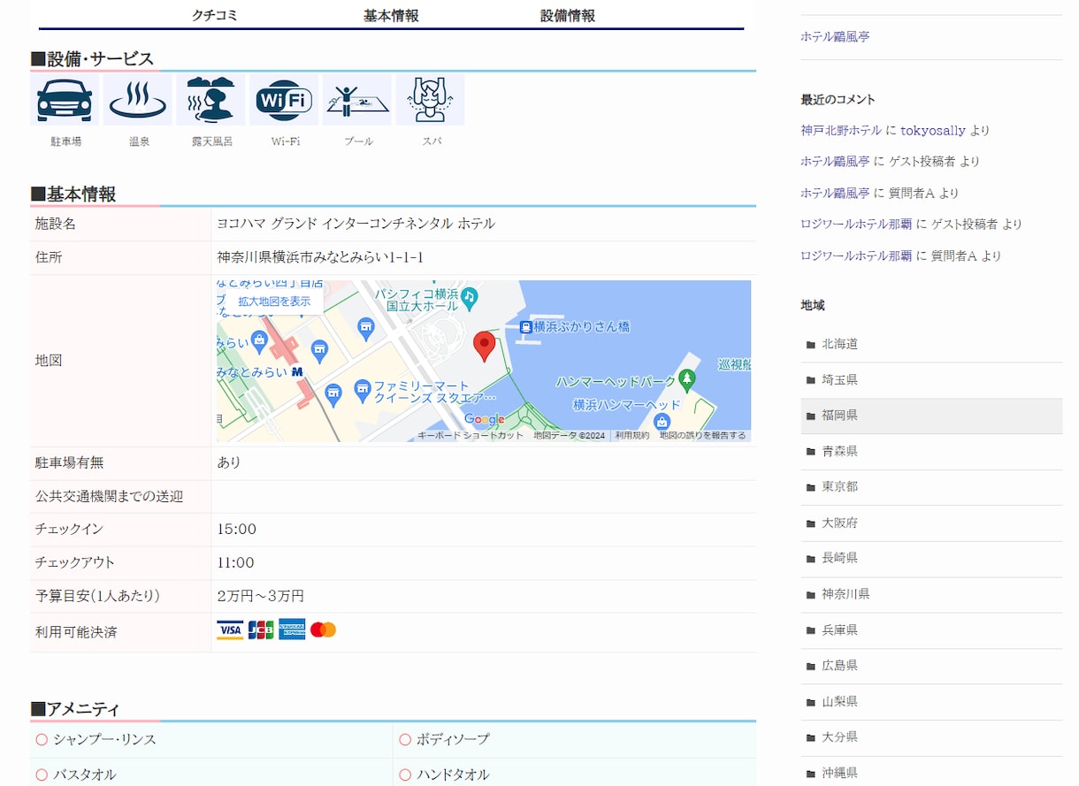Click the スパ spa icon

pyautogui.click(x=431, y=100)
